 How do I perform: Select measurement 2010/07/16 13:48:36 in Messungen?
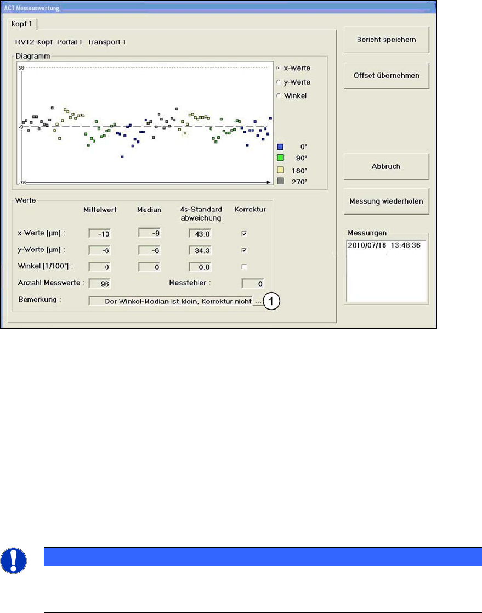click(384, 245)
